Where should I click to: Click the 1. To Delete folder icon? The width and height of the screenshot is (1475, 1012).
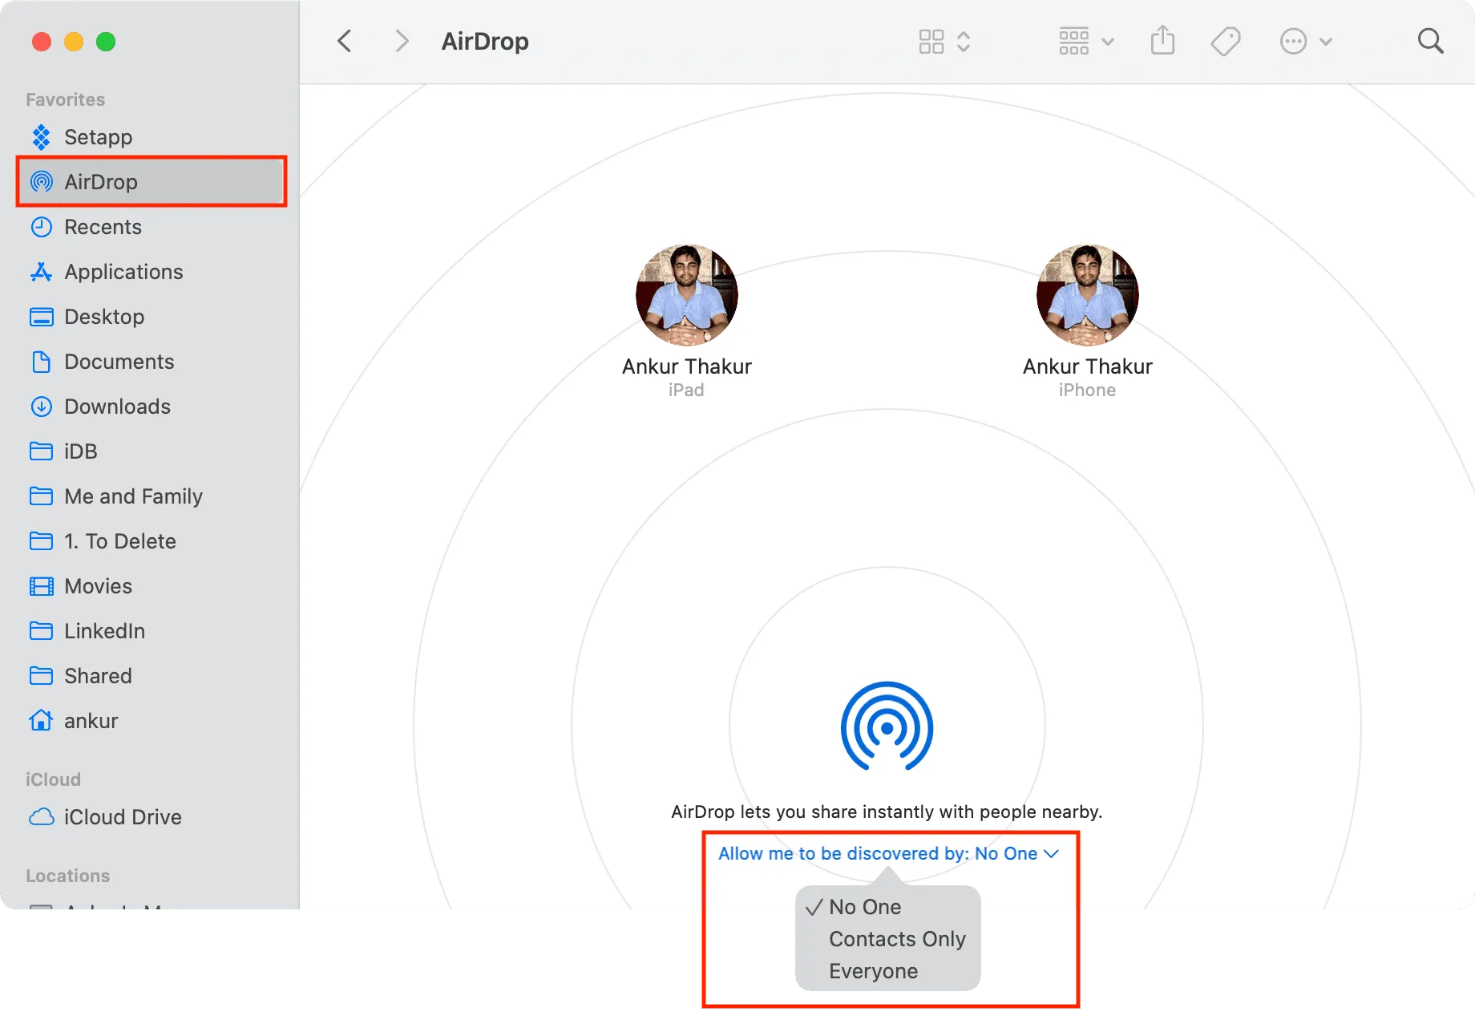pyautogui.click(x=41, y=541)
